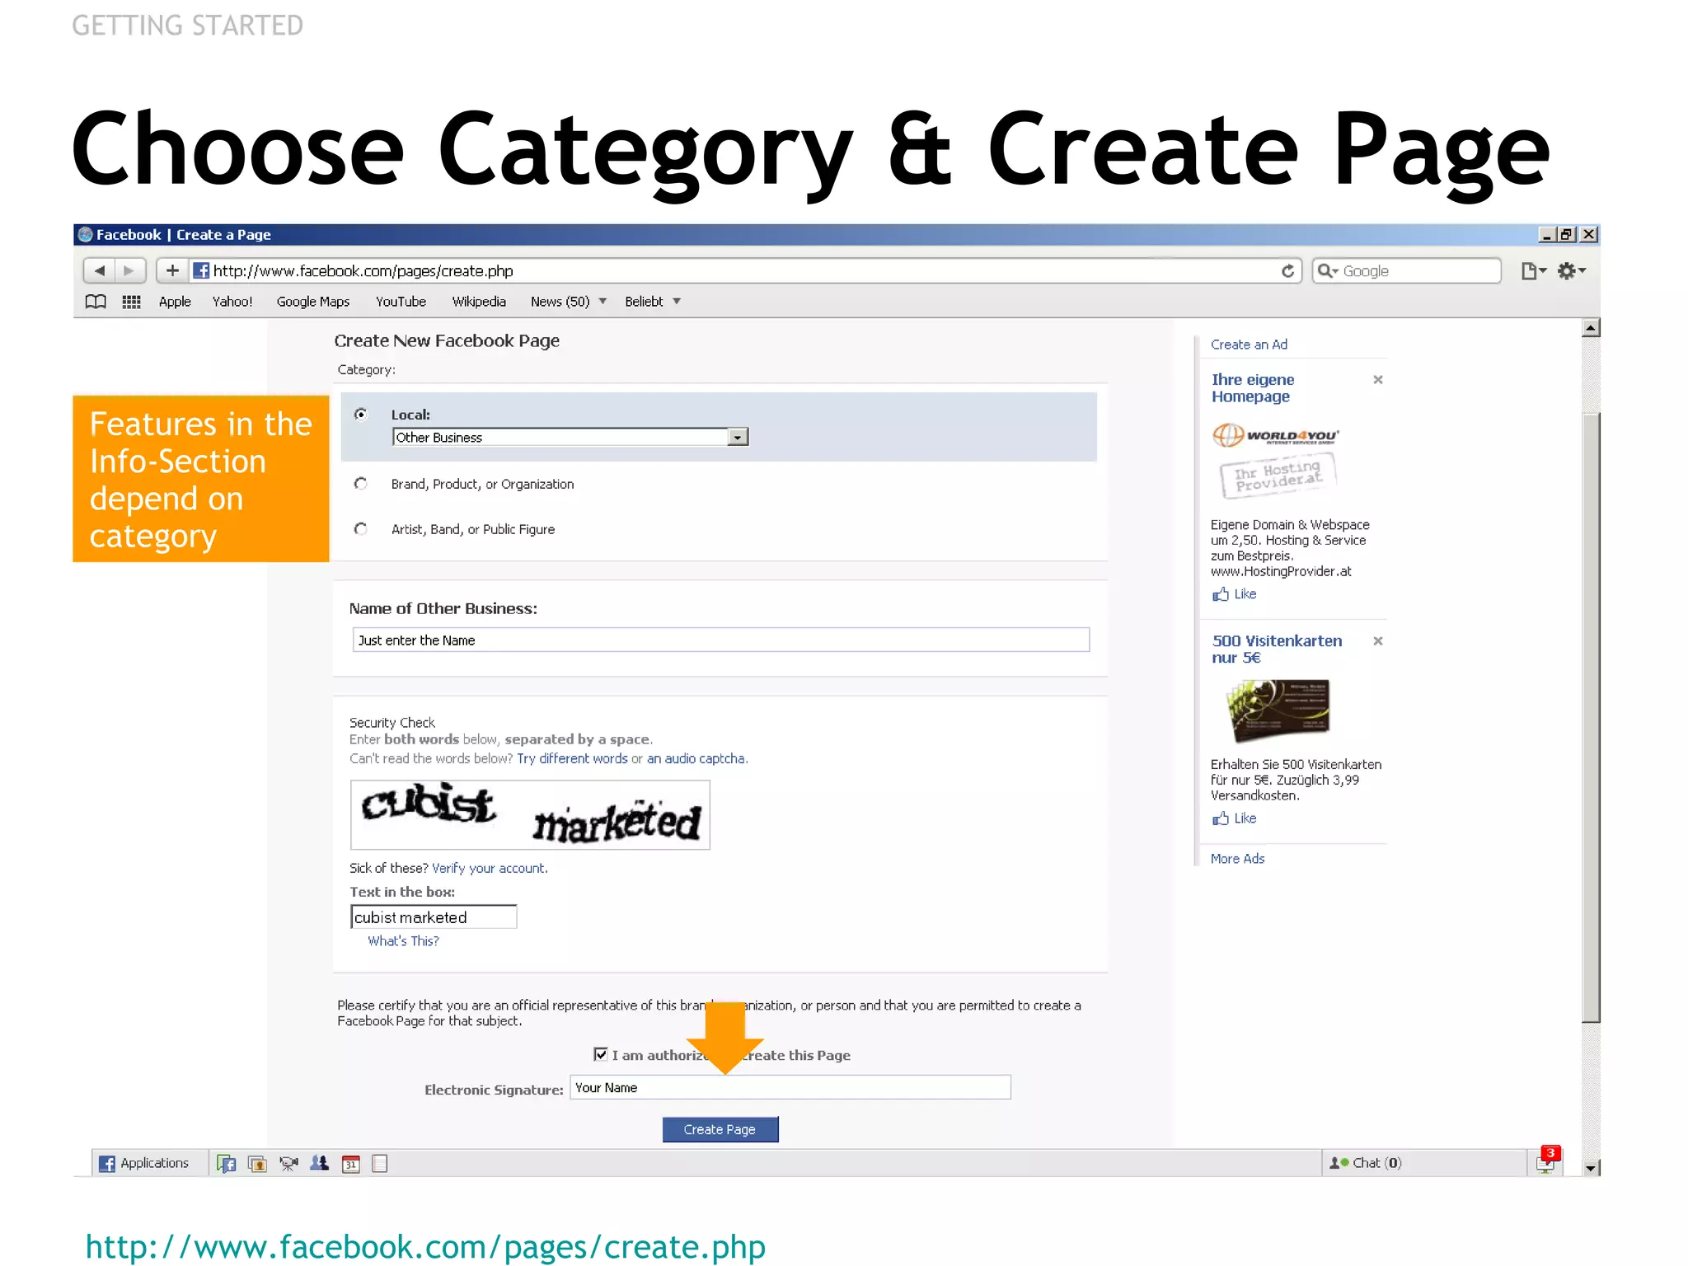
Task: Open the groups icon in bottom bar
Action: click(319, 1163)
